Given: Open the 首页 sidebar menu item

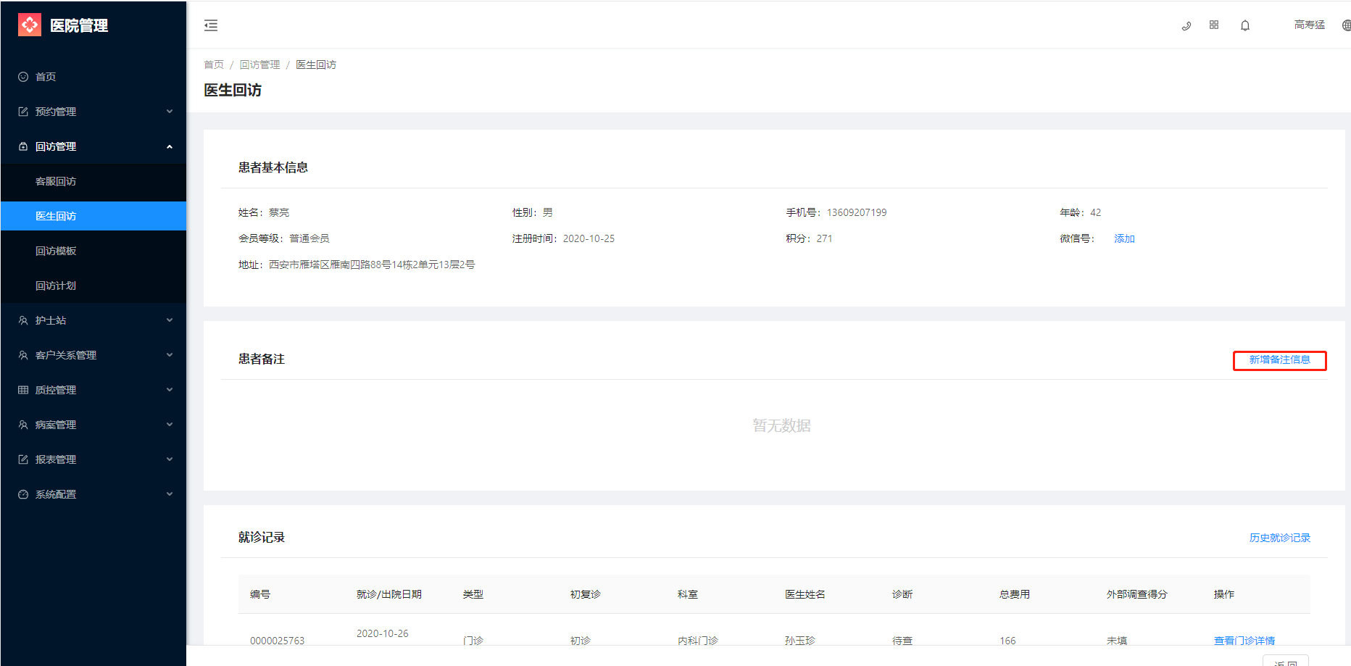Looking at the screenshot, I should 93,77.
